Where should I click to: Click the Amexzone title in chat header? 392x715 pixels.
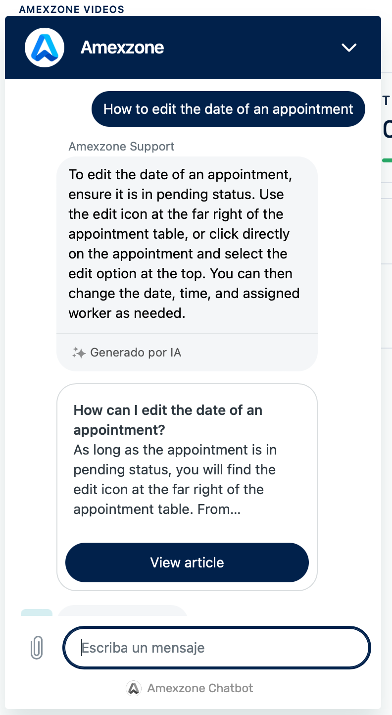point(122,48)
